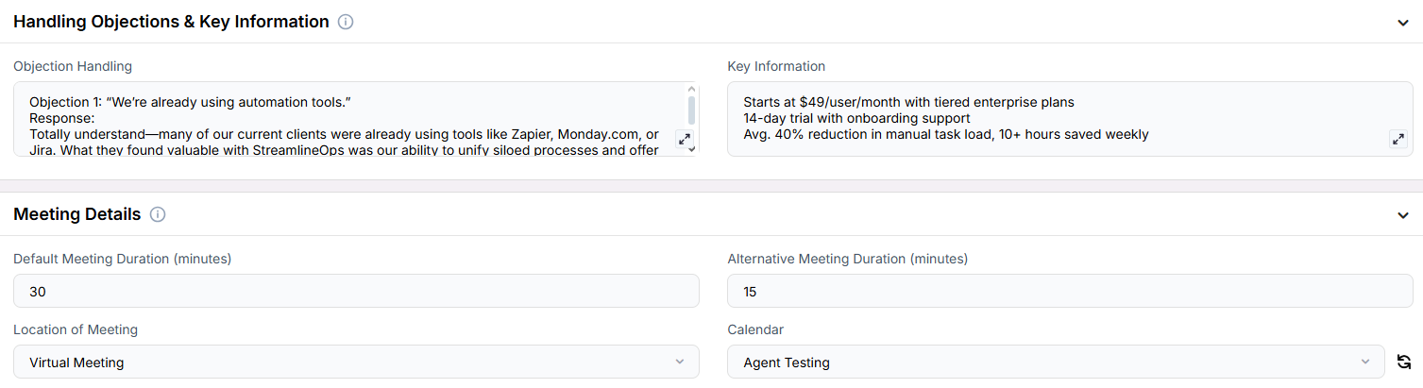Click the Alternative Meeting Duration field

(x=1070, y=291)
